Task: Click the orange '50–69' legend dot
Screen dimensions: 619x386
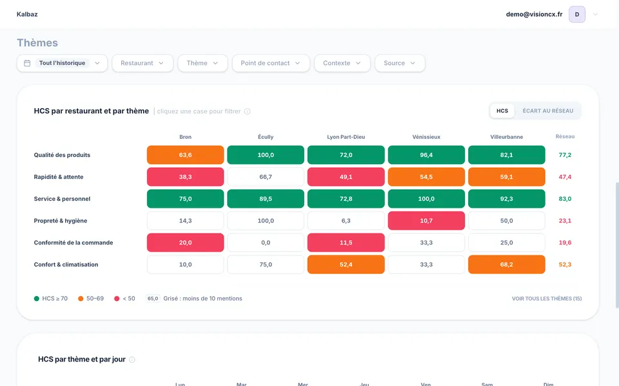Action: click(x=81, y=299)
